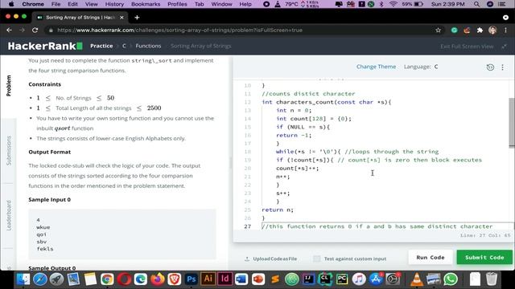The image size is (515, 289).
Task: Open WhatsApp from the dock
Action: click(x=451, y=279)
